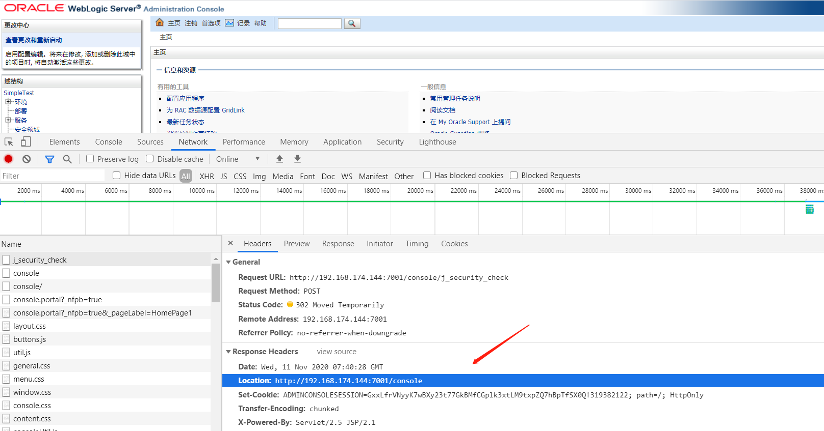Open 最新任务状态 link
The image size is (824, 431).
186,122
